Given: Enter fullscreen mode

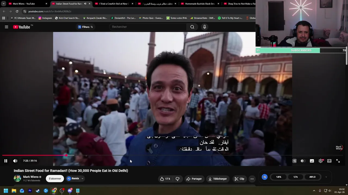Looking at the screenshot, I should [338, 161].
